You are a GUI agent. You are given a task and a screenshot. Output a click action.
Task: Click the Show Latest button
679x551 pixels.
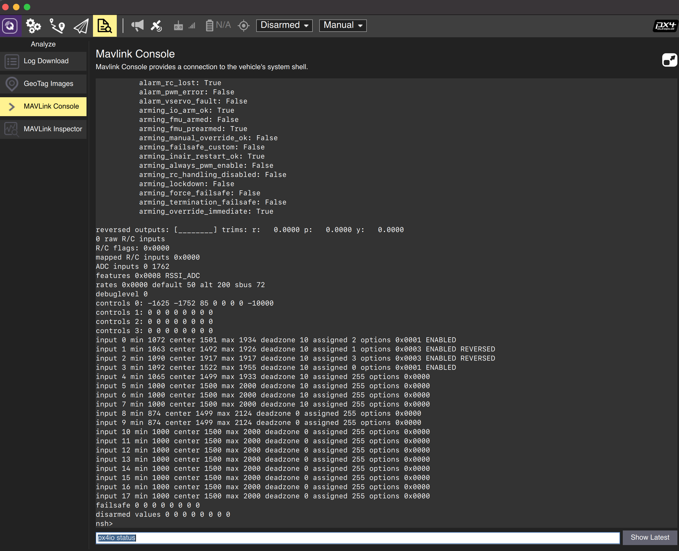(650, 537)
